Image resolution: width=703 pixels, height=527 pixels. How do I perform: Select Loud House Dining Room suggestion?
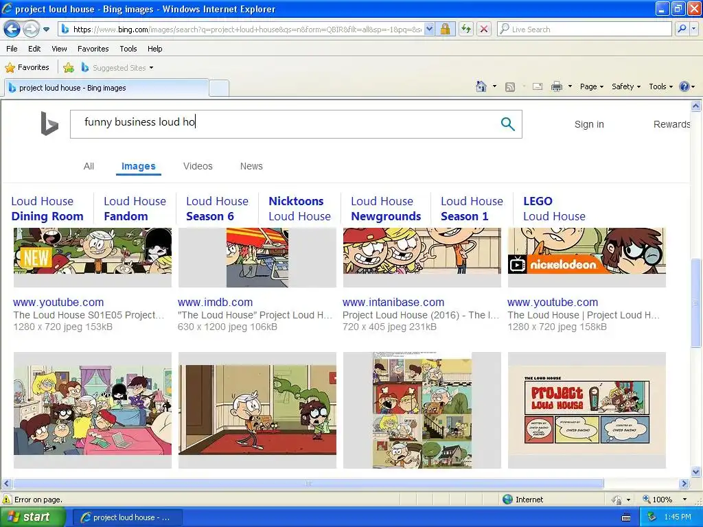tap(47, 209)
